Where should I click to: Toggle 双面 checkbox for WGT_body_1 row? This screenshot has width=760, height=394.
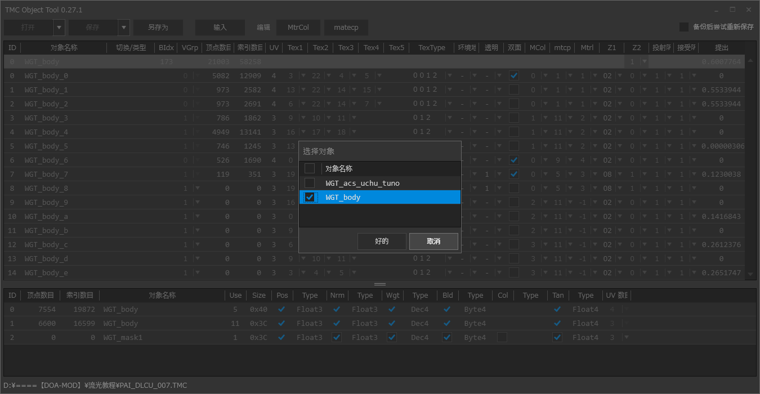coord(513,89)
